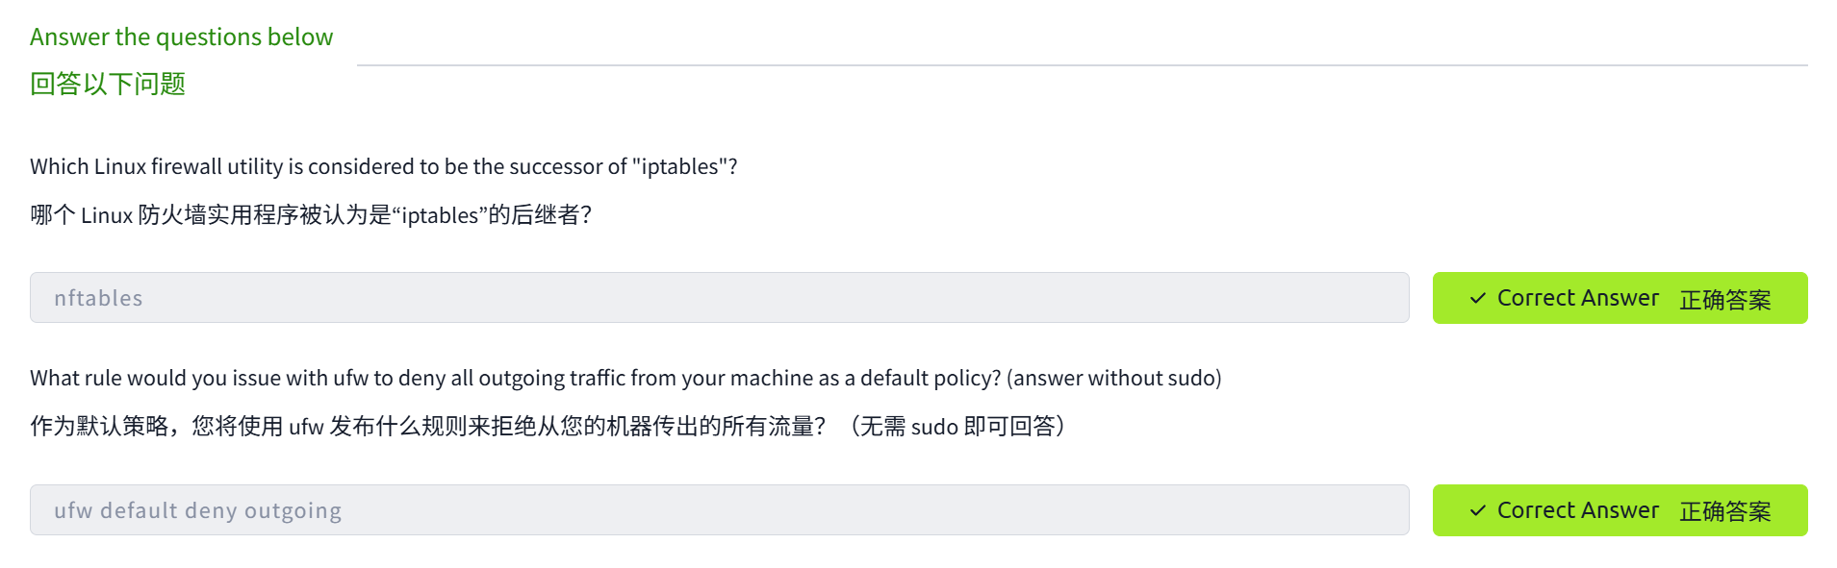Click the English iptables successor question text
Image resolution: width=1837 pixels, height=568 pixels.
[383, 167]
